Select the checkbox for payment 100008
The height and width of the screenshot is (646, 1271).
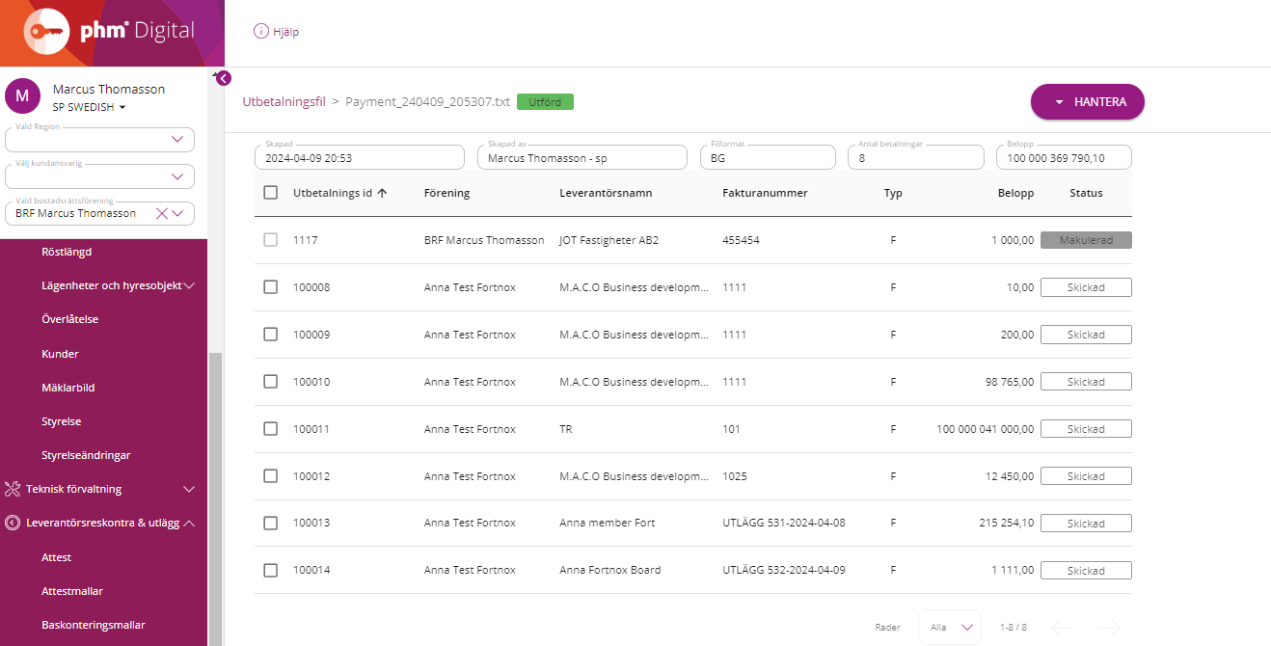coord(271,287)
